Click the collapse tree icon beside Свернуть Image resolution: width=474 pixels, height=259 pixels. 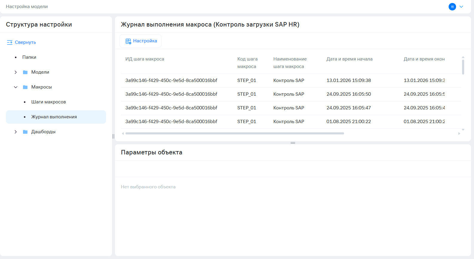tap(10, 42)
